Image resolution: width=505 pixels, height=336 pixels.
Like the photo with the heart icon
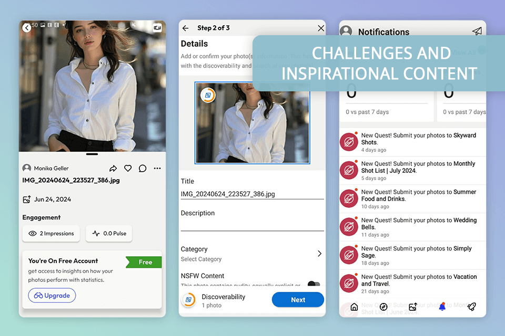128,168
